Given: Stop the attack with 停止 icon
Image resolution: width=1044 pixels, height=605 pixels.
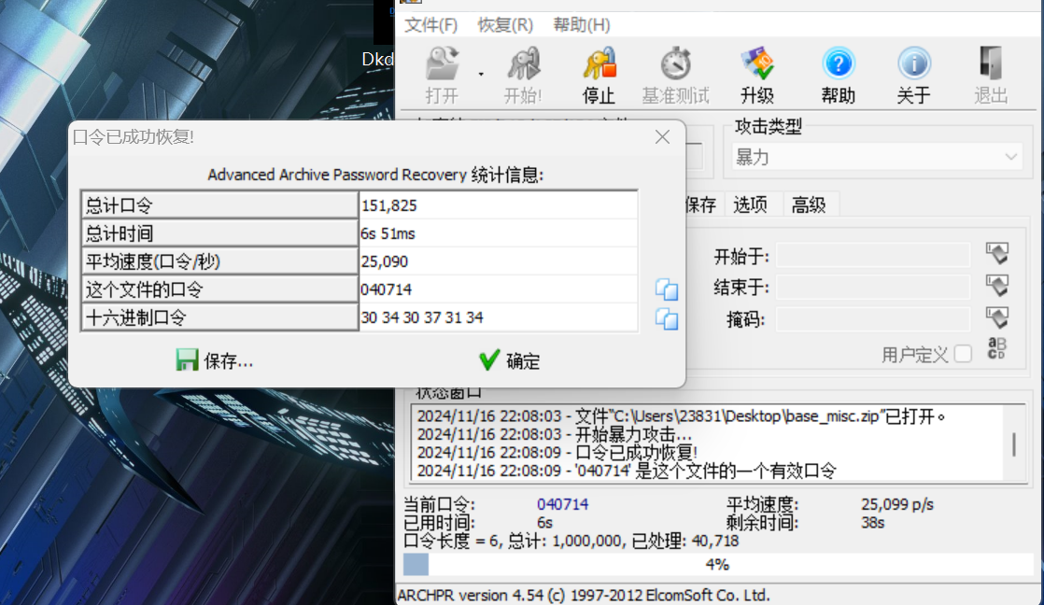Looking at the screenshot, I should pos(599,75).
